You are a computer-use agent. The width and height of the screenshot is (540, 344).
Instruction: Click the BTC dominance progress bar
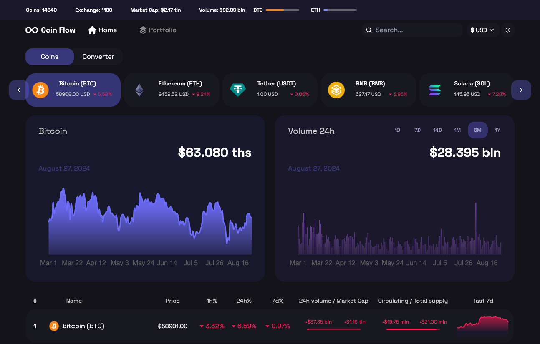coord(282,10)
